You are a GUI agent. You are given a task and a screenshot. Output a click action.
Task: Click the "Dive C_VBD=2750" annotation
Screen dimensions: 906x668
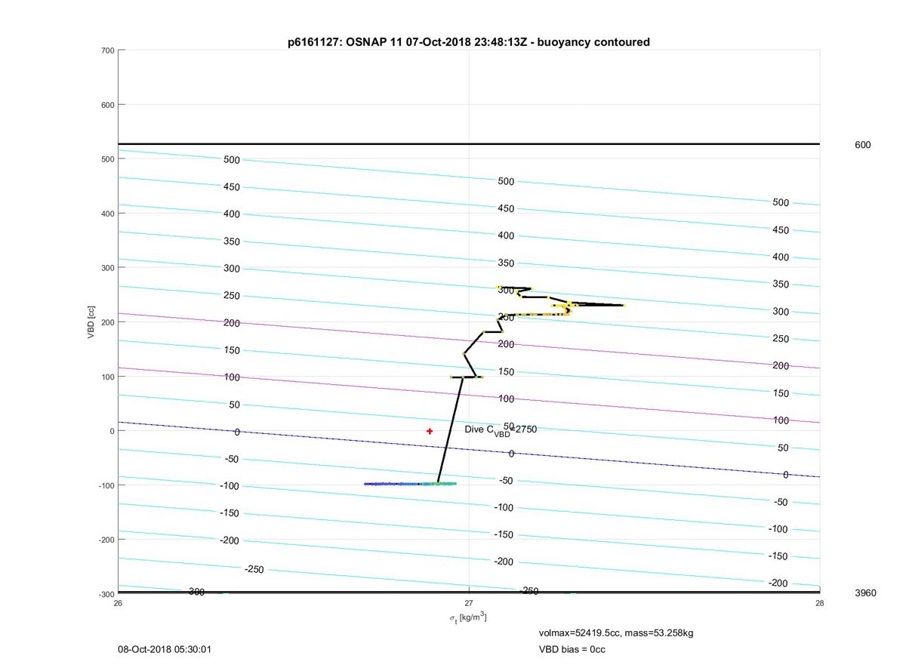pyautogui.click(x=501, y=430)
